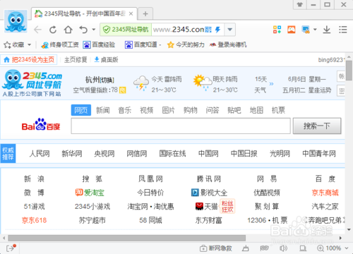
Task: Click the lightning speed mode icon
Action: coord(218,30)
